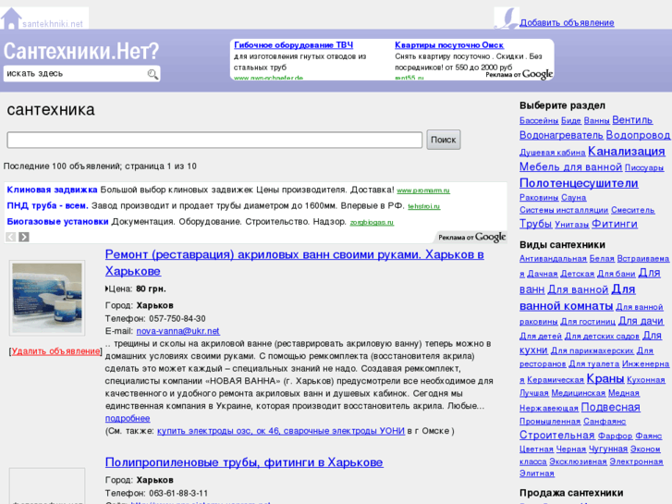Open ad Квартиры посуточно Омск
Screen dimensions: 672x504
coord(449,45)
